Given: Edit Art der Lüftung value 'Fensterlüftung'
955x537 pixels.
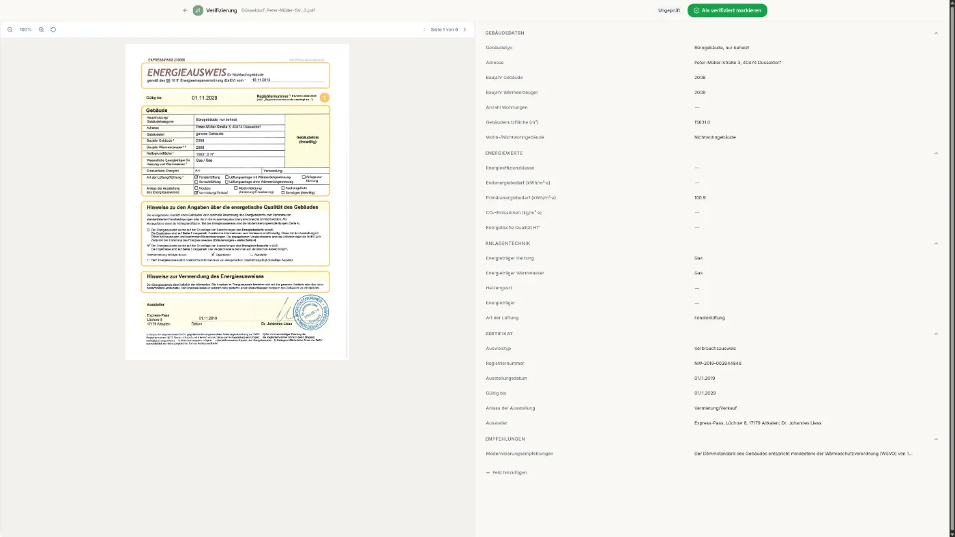Looking at the screenshot, I should [709, 318].
